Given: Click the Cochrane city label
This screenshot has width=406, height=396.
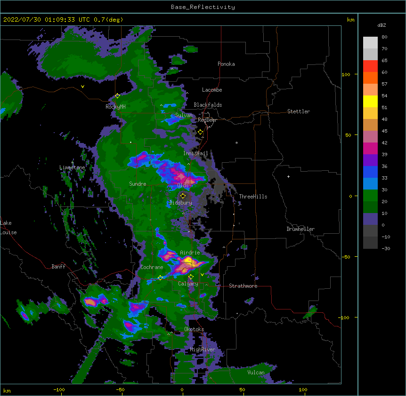Looking at the screenshot, I should click(152, 267).
